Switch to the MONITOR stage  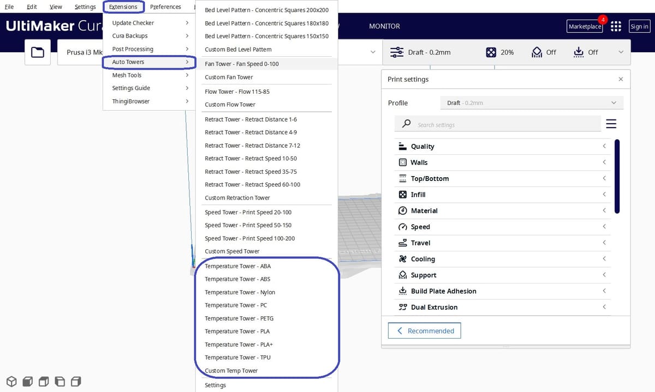pyautogui.click(x=384, y=26)
